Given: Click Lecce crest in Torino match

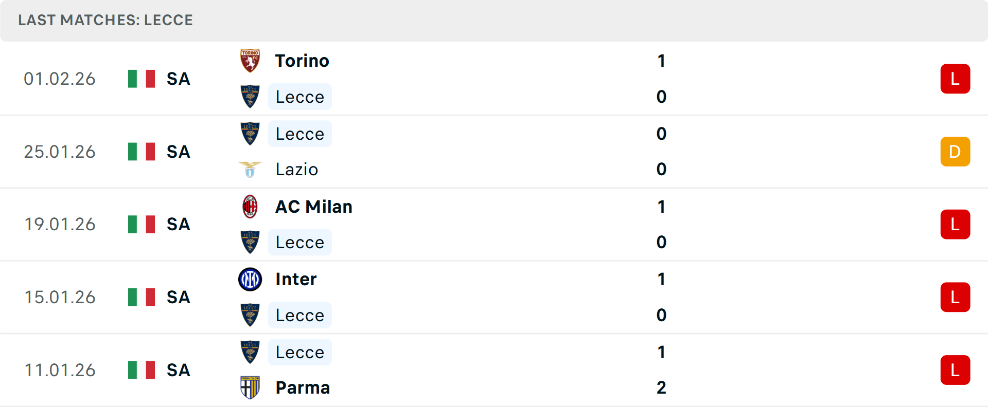Looking at the screenshot, I should (x=250, y=97).
